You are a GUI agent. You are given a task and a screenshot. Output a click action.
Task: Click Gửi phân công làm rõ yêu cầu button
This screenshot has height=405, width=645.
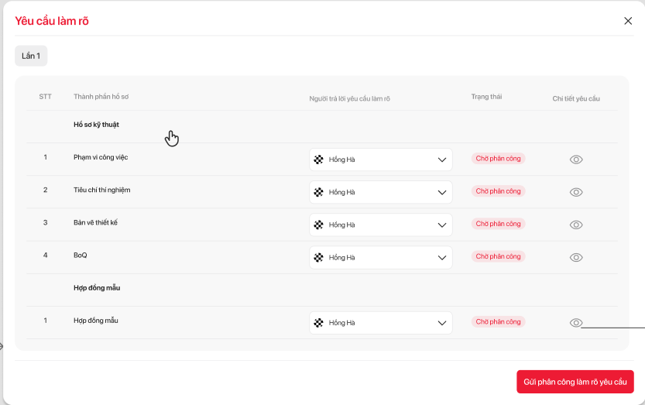[575, 382]
